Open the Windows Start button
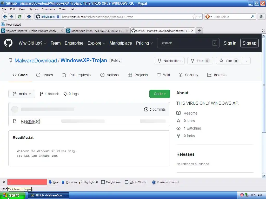The width and height of the screenshot is (266, 199). 12,195
